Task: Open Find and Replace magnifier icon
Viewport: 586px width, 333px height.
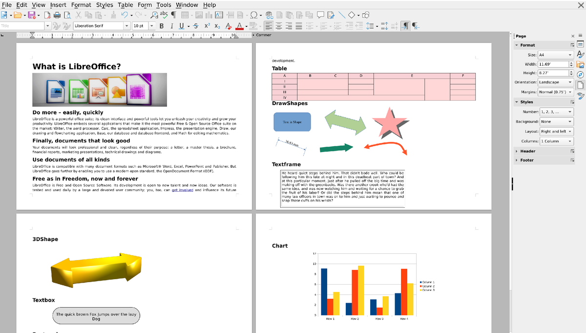Action: click(x=154, y=15)
